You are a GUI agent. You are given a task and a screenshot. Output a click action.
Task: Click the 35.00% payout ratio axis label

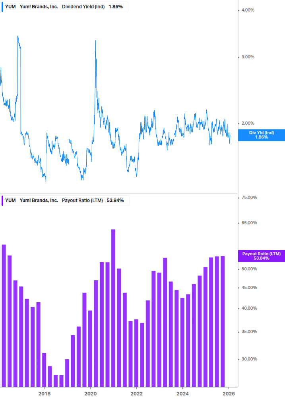coord(249,332)
